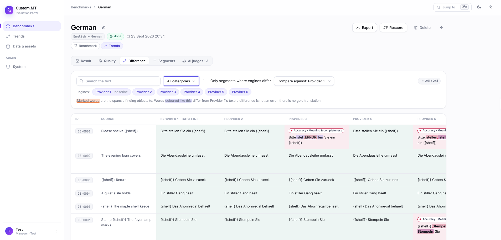Select the Difference tab

(134, 61)
